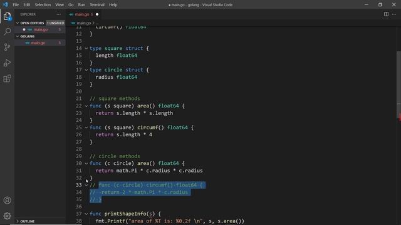Click the Go file icon in breadcrumb
Viewport: 401px width, 225px height.
[x=73, y=23]
